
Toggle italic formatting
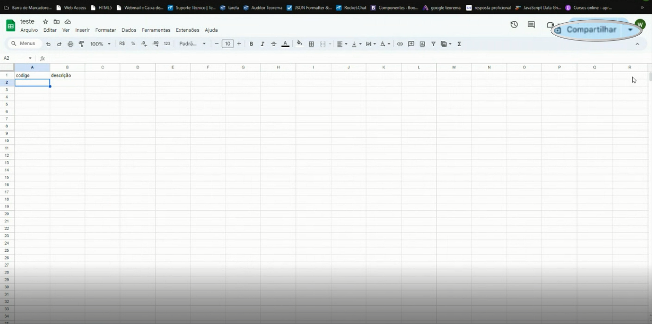coord(262,44)
